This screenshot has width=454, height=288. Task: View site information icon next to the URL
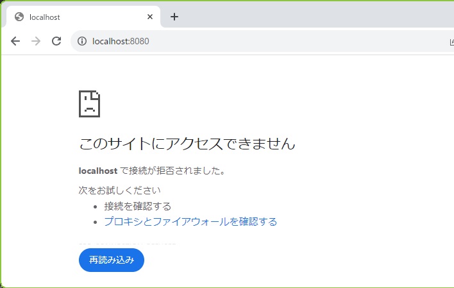pos(82,41)
